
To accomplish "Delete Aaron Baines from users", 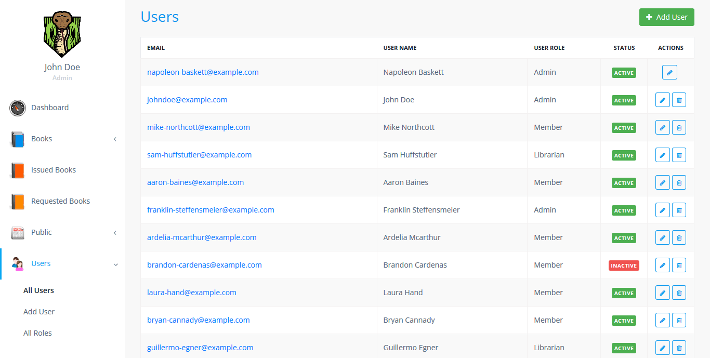I will click(679, 182).
